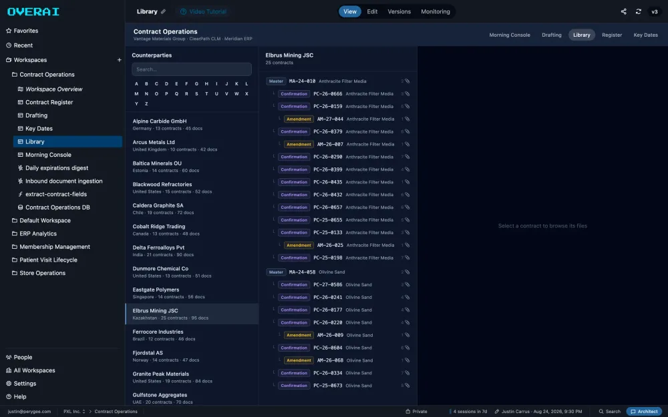Click Search in the bottom status bar

610,412
